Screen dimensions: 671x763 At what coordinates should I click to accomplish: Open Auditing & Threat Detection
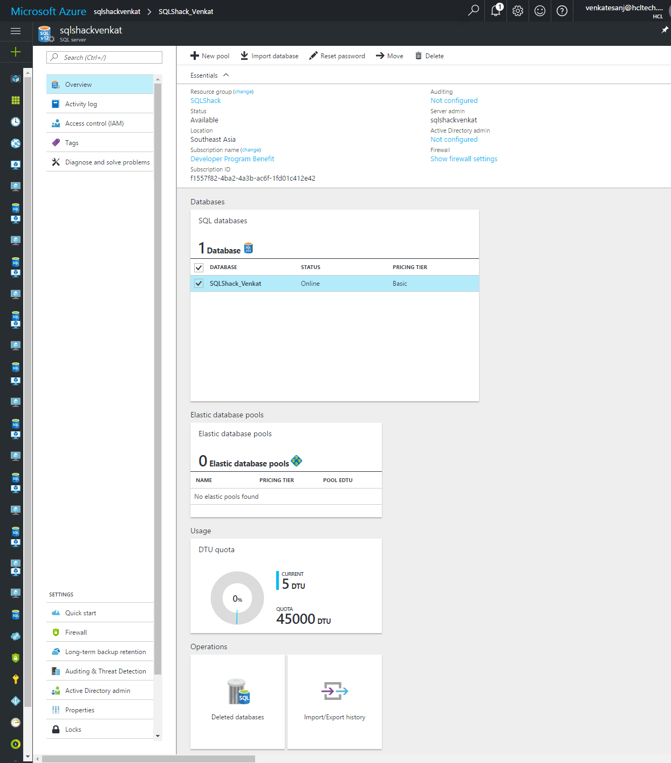tap(100, 671)
